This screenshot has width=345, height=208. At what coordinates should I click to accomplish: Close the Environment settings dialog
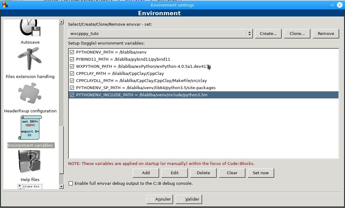340,5
